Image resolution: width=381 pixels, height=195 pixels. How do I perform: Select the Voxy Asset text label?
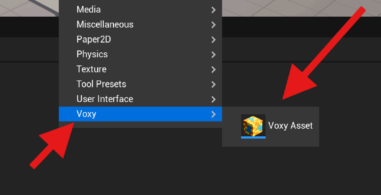(290, 125)
